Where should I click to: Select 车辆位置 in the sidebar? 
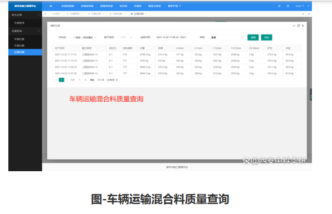click(25, 39)
